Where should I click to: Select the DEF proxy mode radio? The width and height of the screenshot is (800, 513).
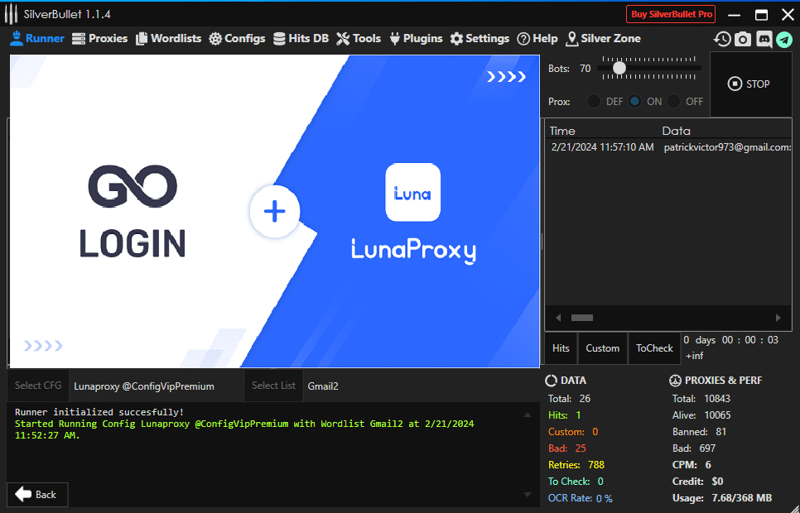point(594,102)
